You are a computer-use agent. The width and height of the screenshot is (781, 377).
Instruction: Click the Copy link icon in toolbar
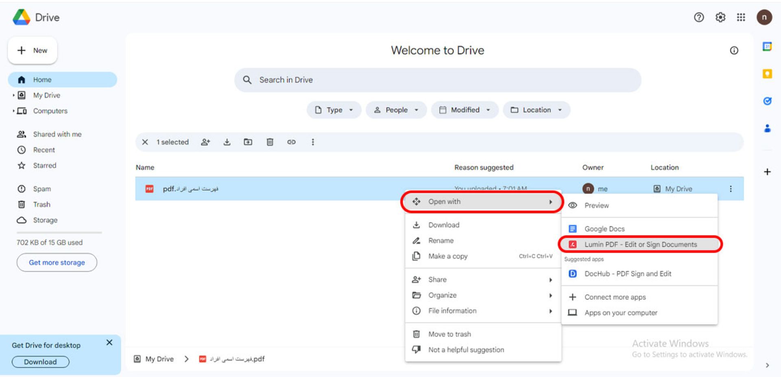point(291,142)
